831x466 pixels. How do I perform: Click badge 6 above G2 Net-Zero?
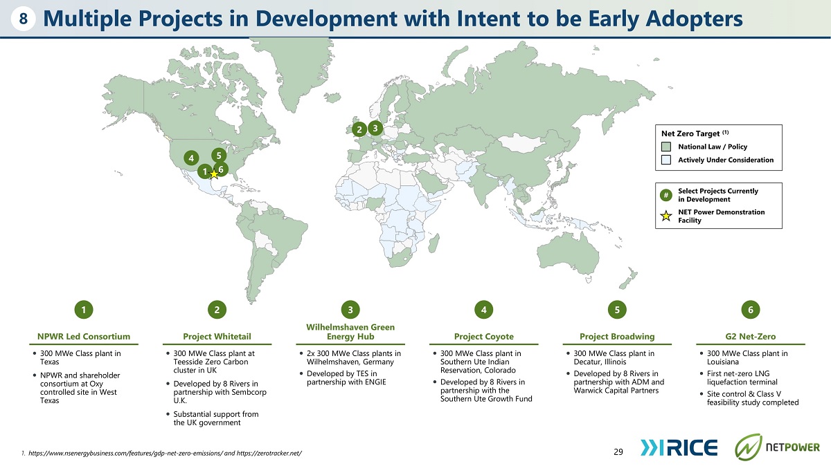tap(751, 310)
